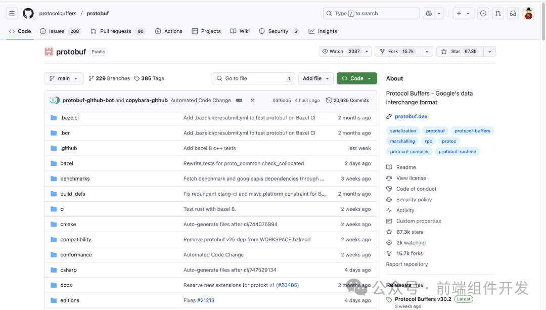
Task: Click the benchmarks folder icon
Action: click(54, 179)
